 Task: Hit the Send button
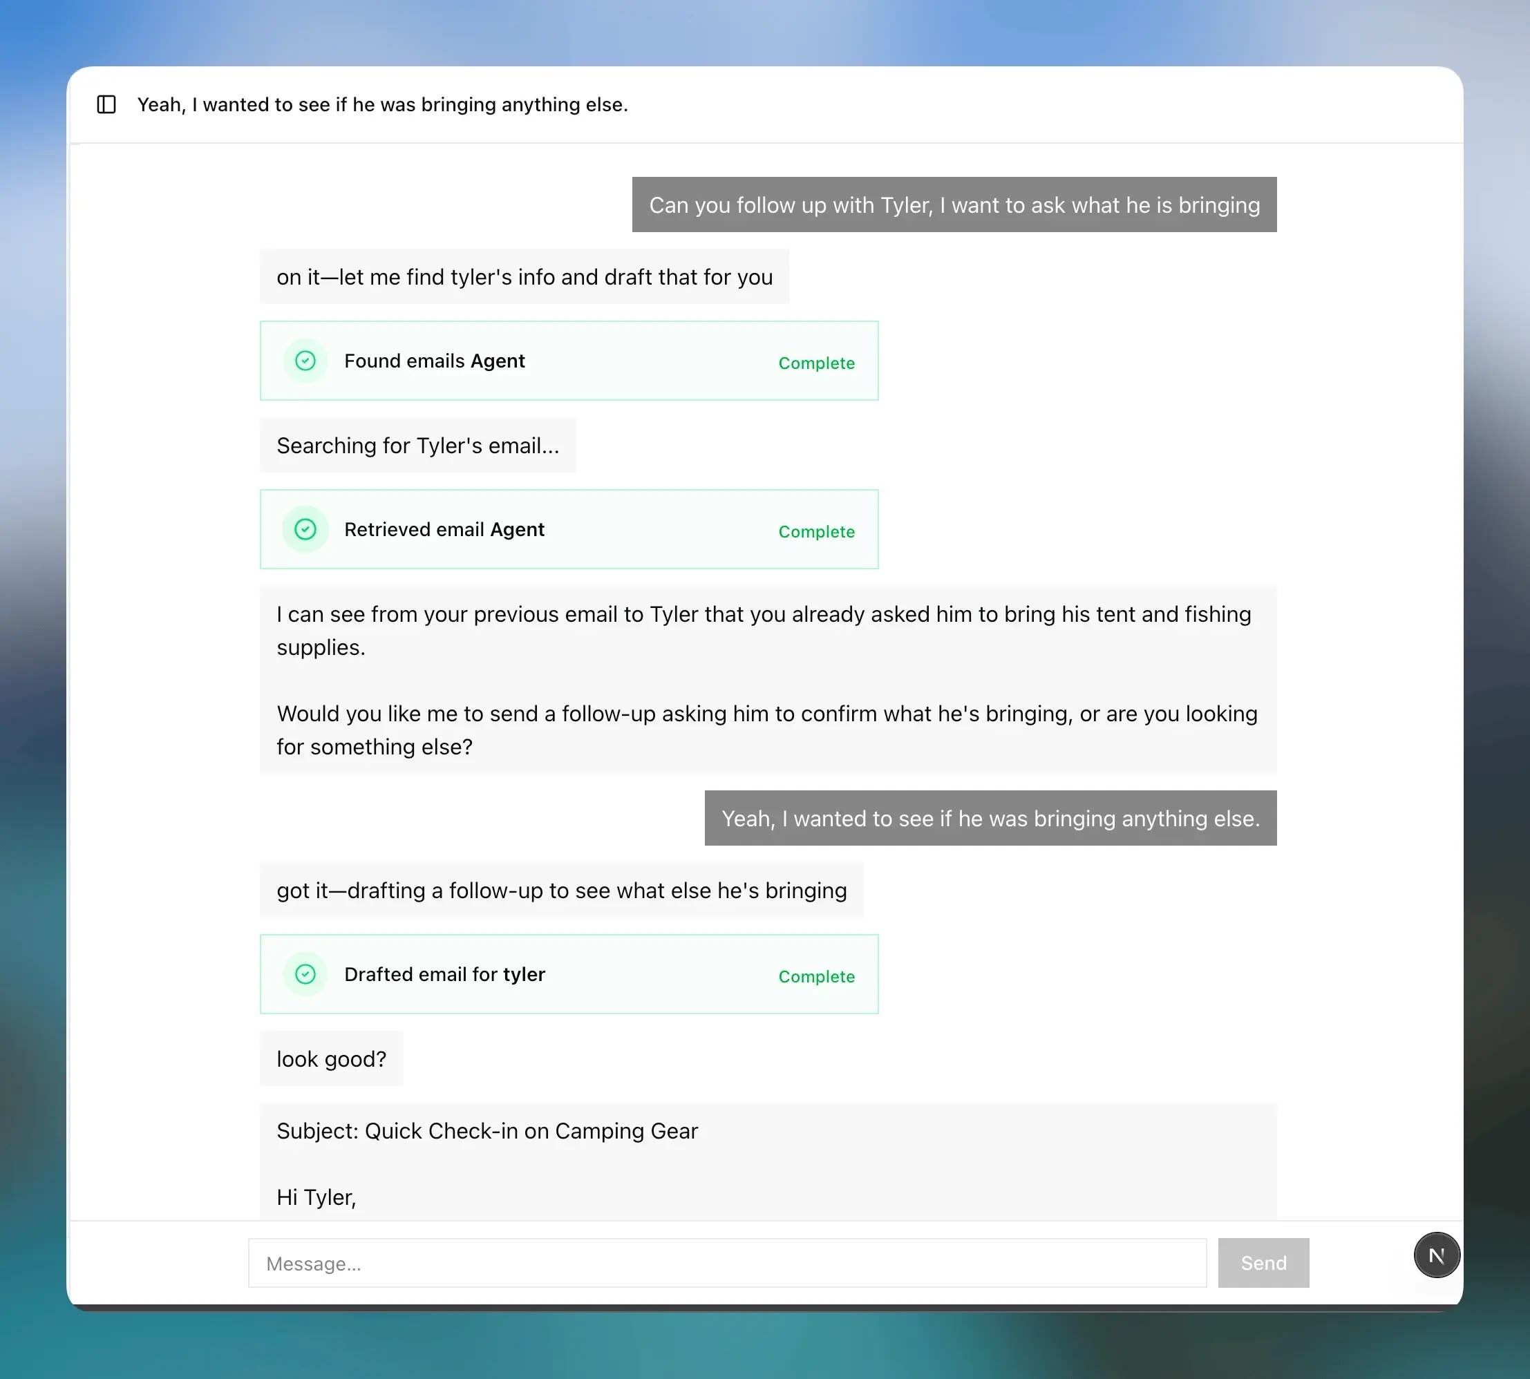[x=1263, y=1263]
